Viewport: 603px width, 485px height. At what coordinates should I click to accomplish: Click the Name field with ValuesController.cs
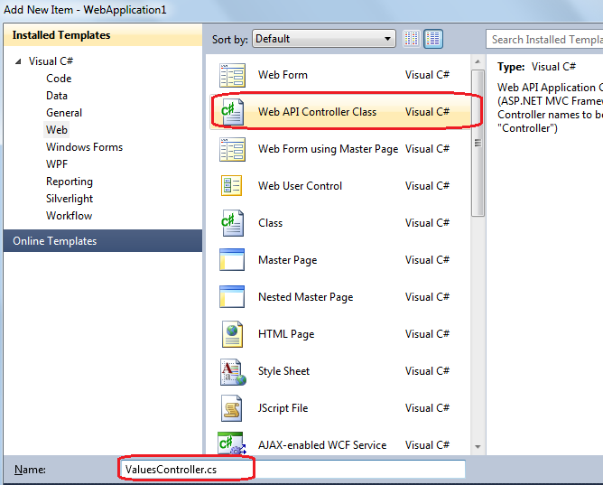point(292,469)
